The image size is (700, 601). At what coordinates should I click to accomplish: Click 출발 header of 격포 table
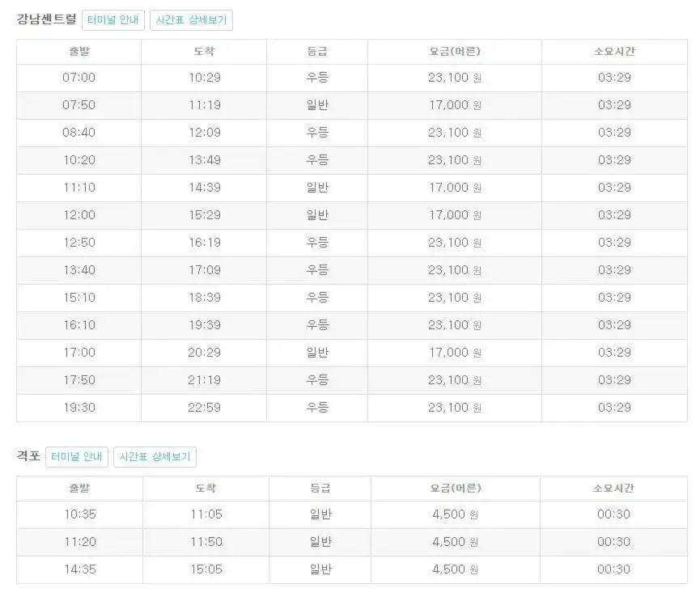(x=79, y=489)
